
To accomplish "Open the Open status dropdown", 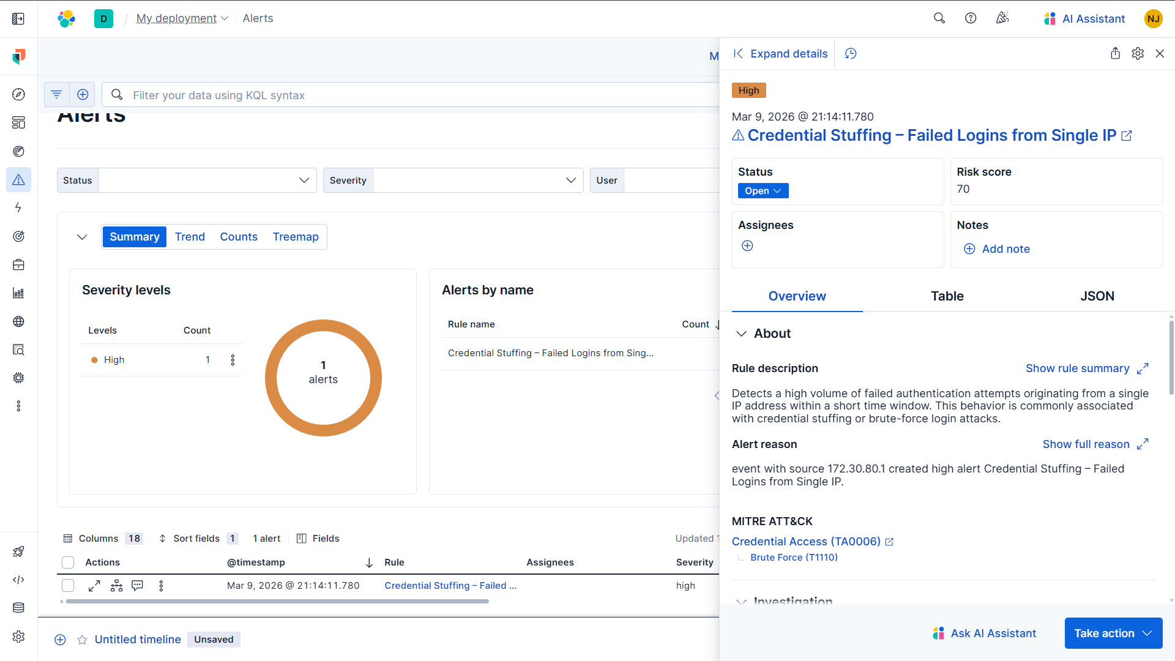I will pos(763,191).
